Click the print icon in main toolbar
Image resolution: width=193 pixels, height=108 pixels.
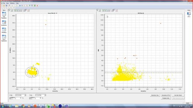point(9,5)
